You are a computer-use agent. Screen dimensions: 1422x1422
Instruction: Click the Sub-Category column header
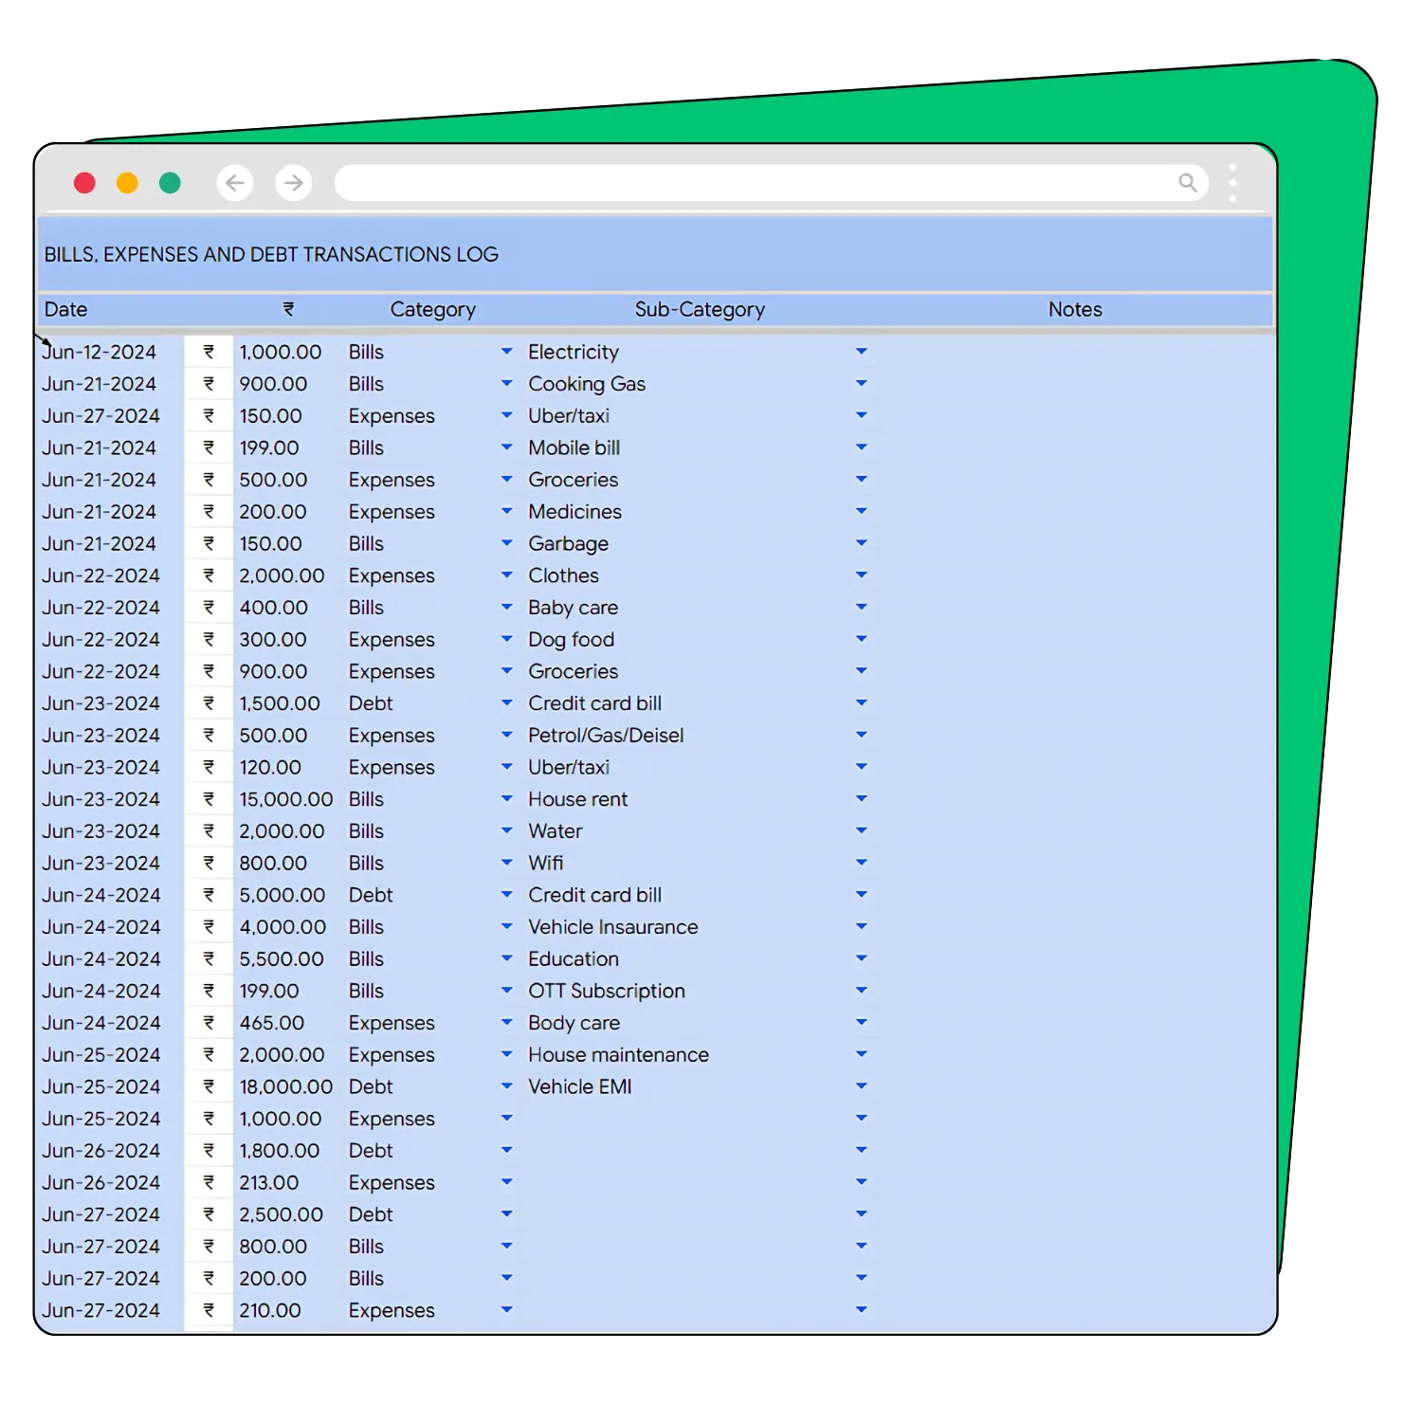coord(700,309)
